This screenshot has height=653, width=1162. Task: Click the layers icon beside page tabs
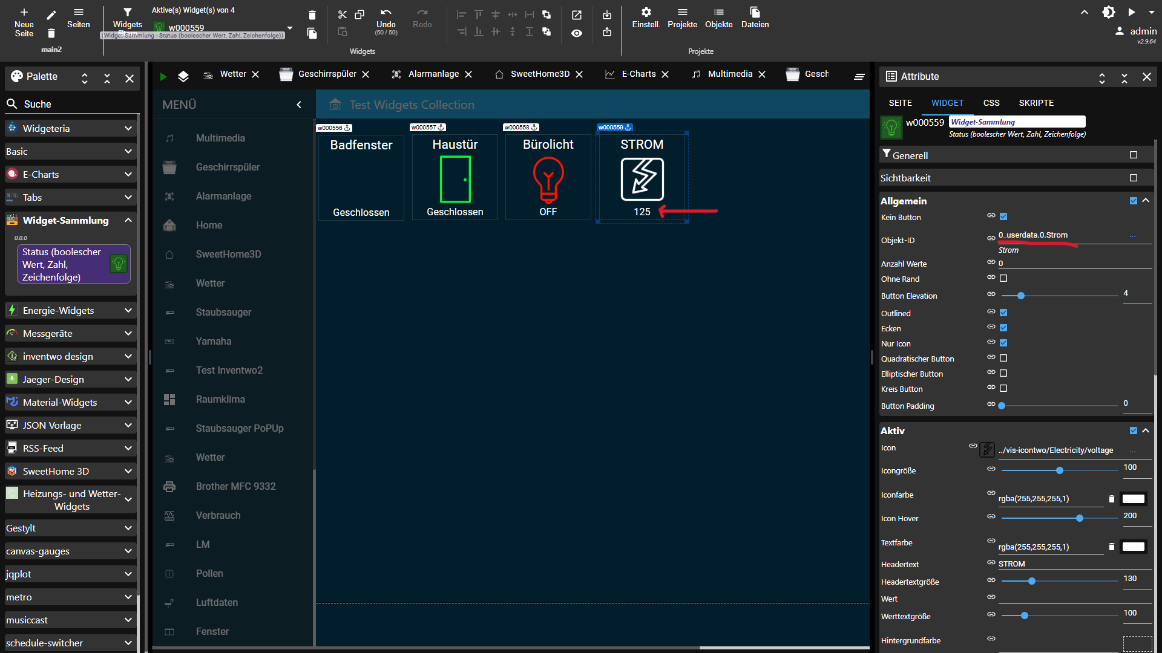183,76
